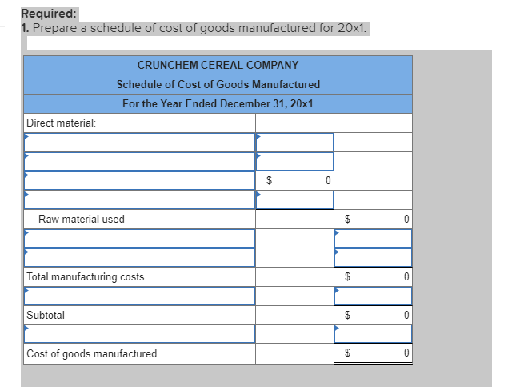Open first dropdown row under Direct material
The height and width of the screenshot is (387, 532).
coord(139,142)
